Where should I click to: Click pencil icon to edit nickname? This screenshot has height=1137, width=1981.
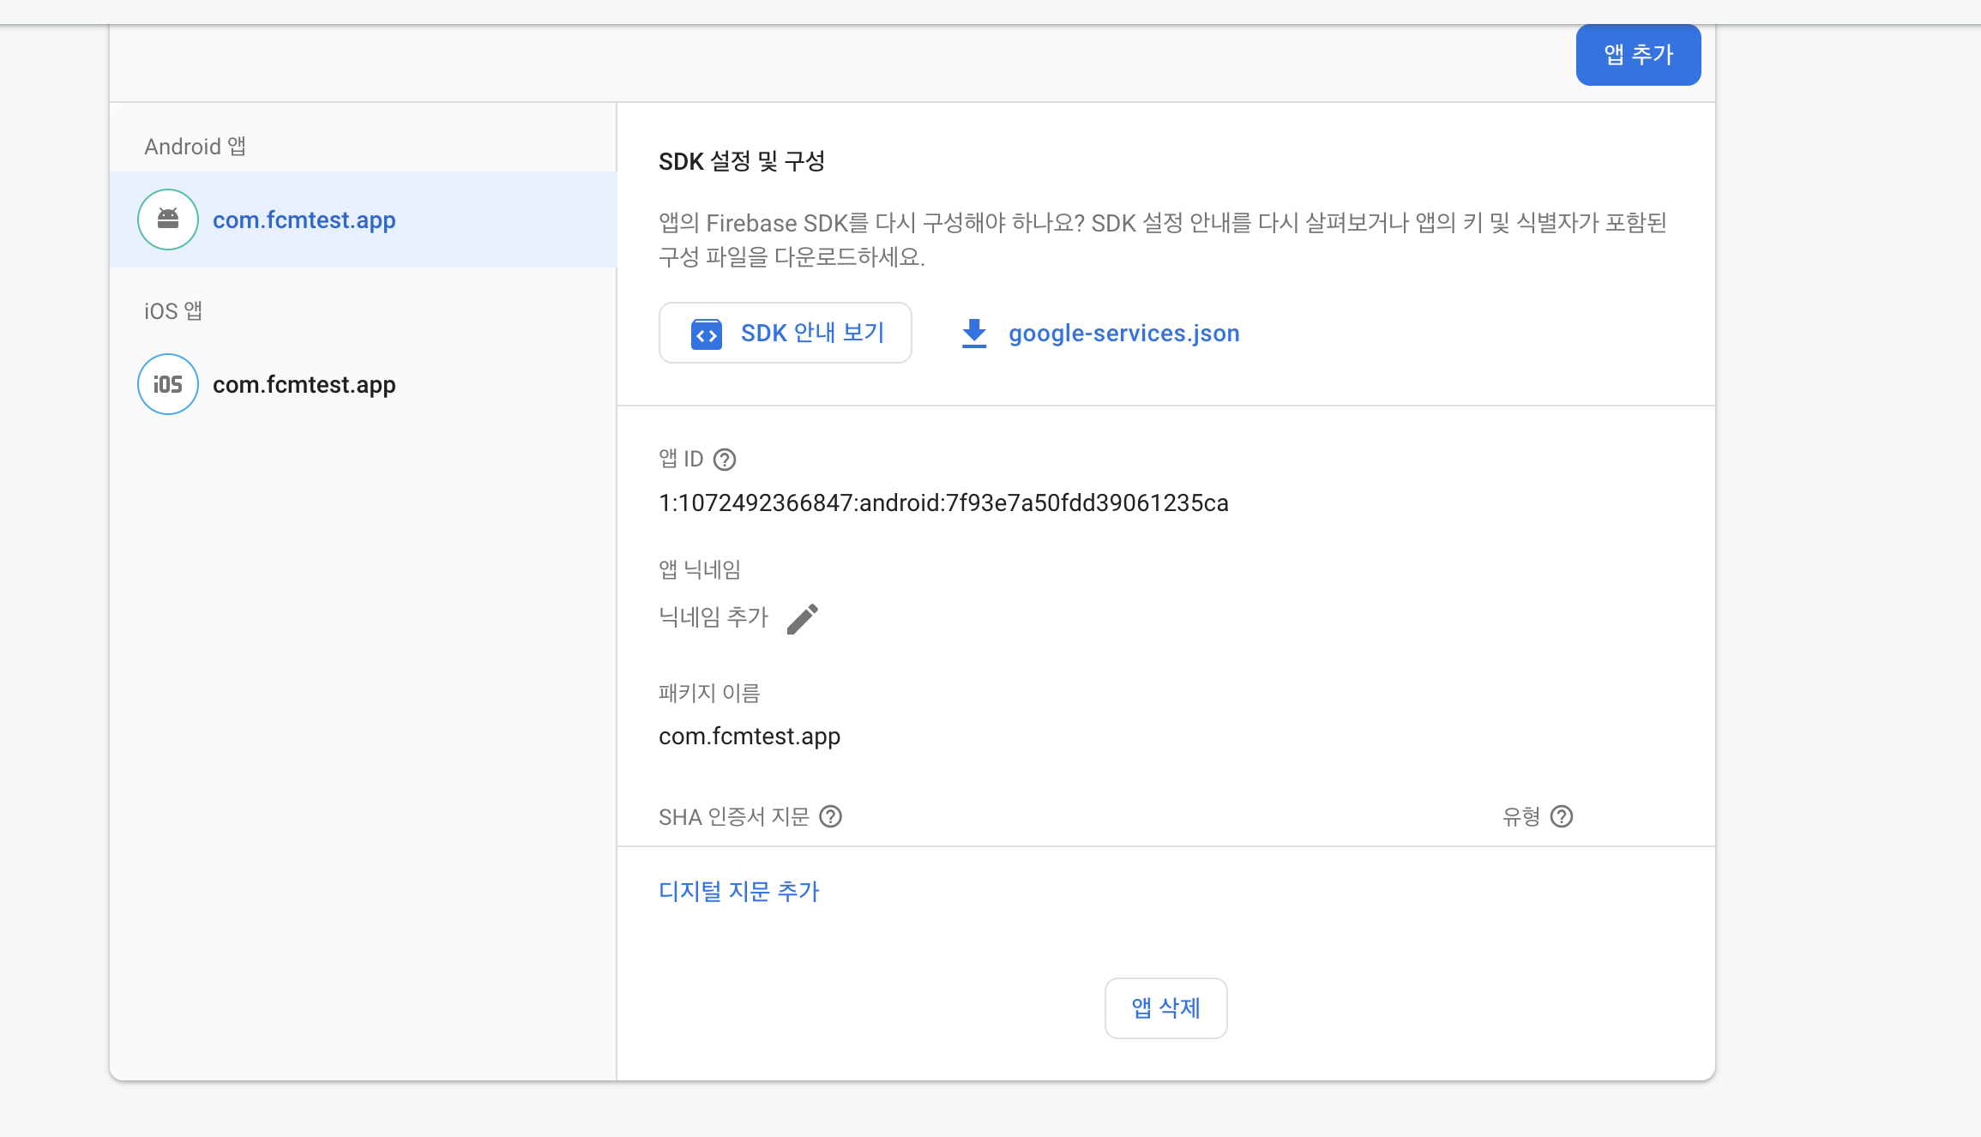coord(803,618)
